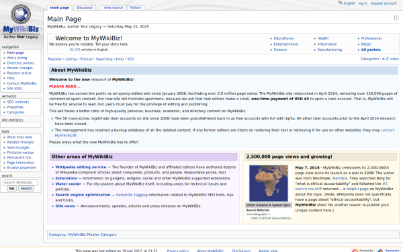The image size is (403, 252).
Task: Open Categories in semantic sidebar
Action: (15, 112)
